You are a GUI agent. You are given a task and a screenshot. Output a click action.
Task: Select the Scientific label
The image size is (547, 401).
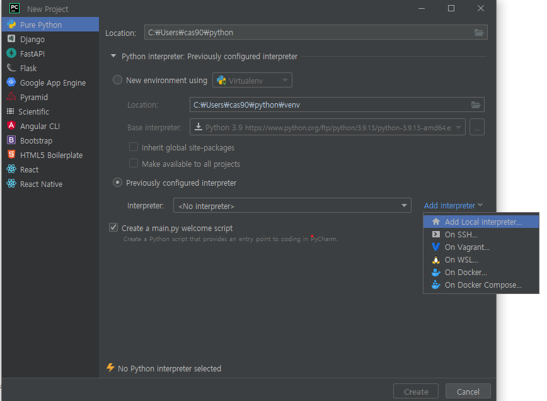click(x=33, y=112)
